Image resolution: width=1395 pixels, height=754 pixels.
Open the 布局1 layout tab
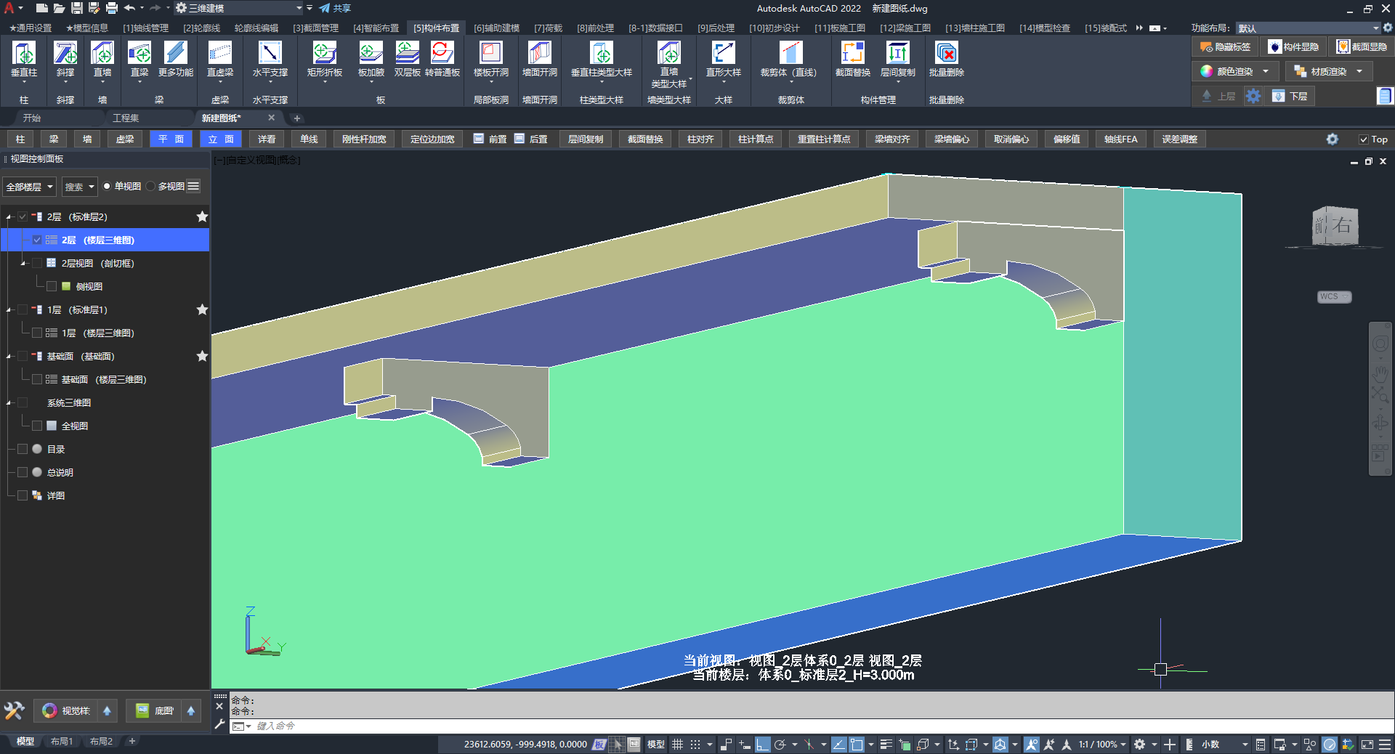62,742
